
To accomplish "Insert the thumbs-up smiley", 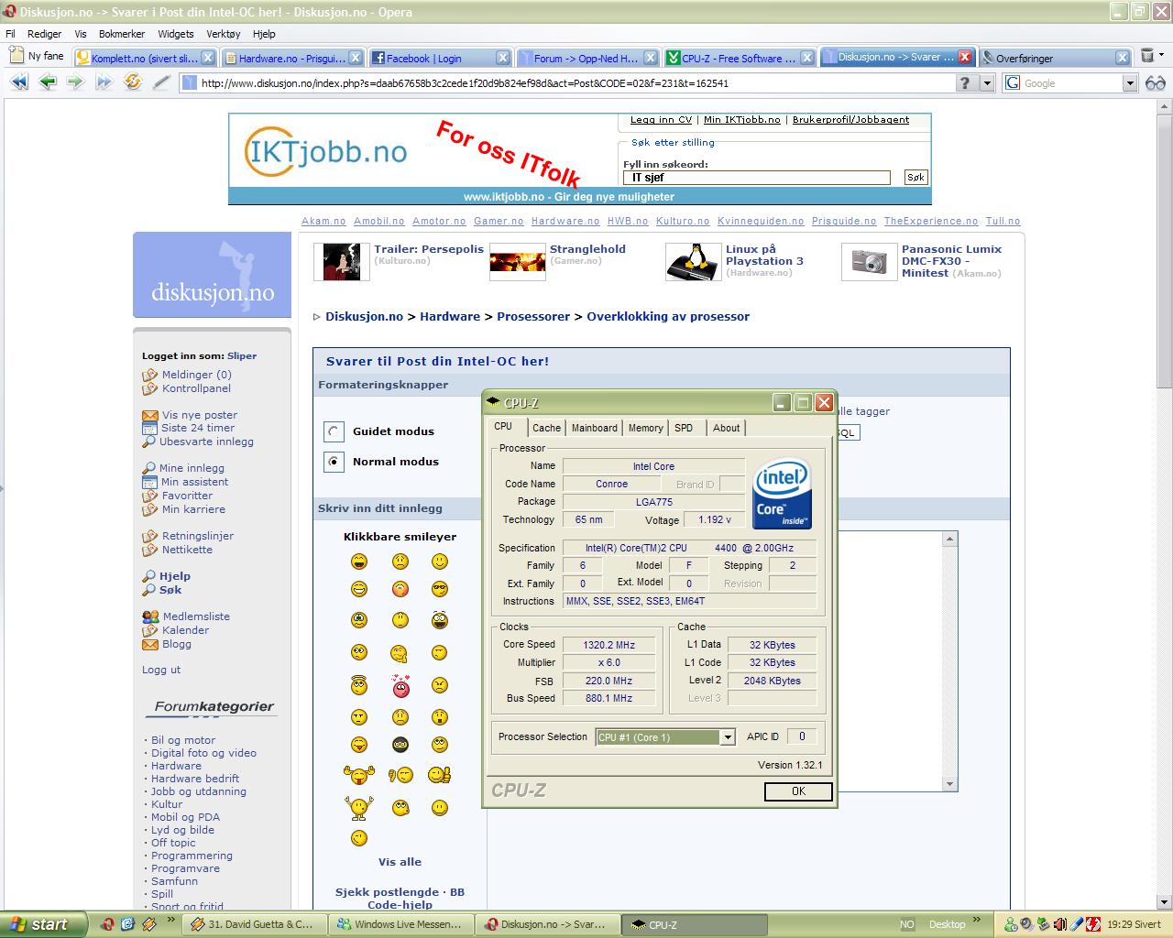I will tap(440, 775).
